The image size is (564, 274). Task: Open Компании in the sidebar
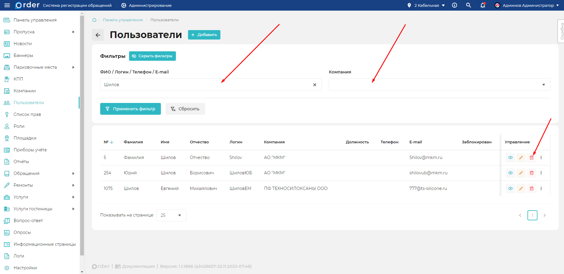(24, 91)
